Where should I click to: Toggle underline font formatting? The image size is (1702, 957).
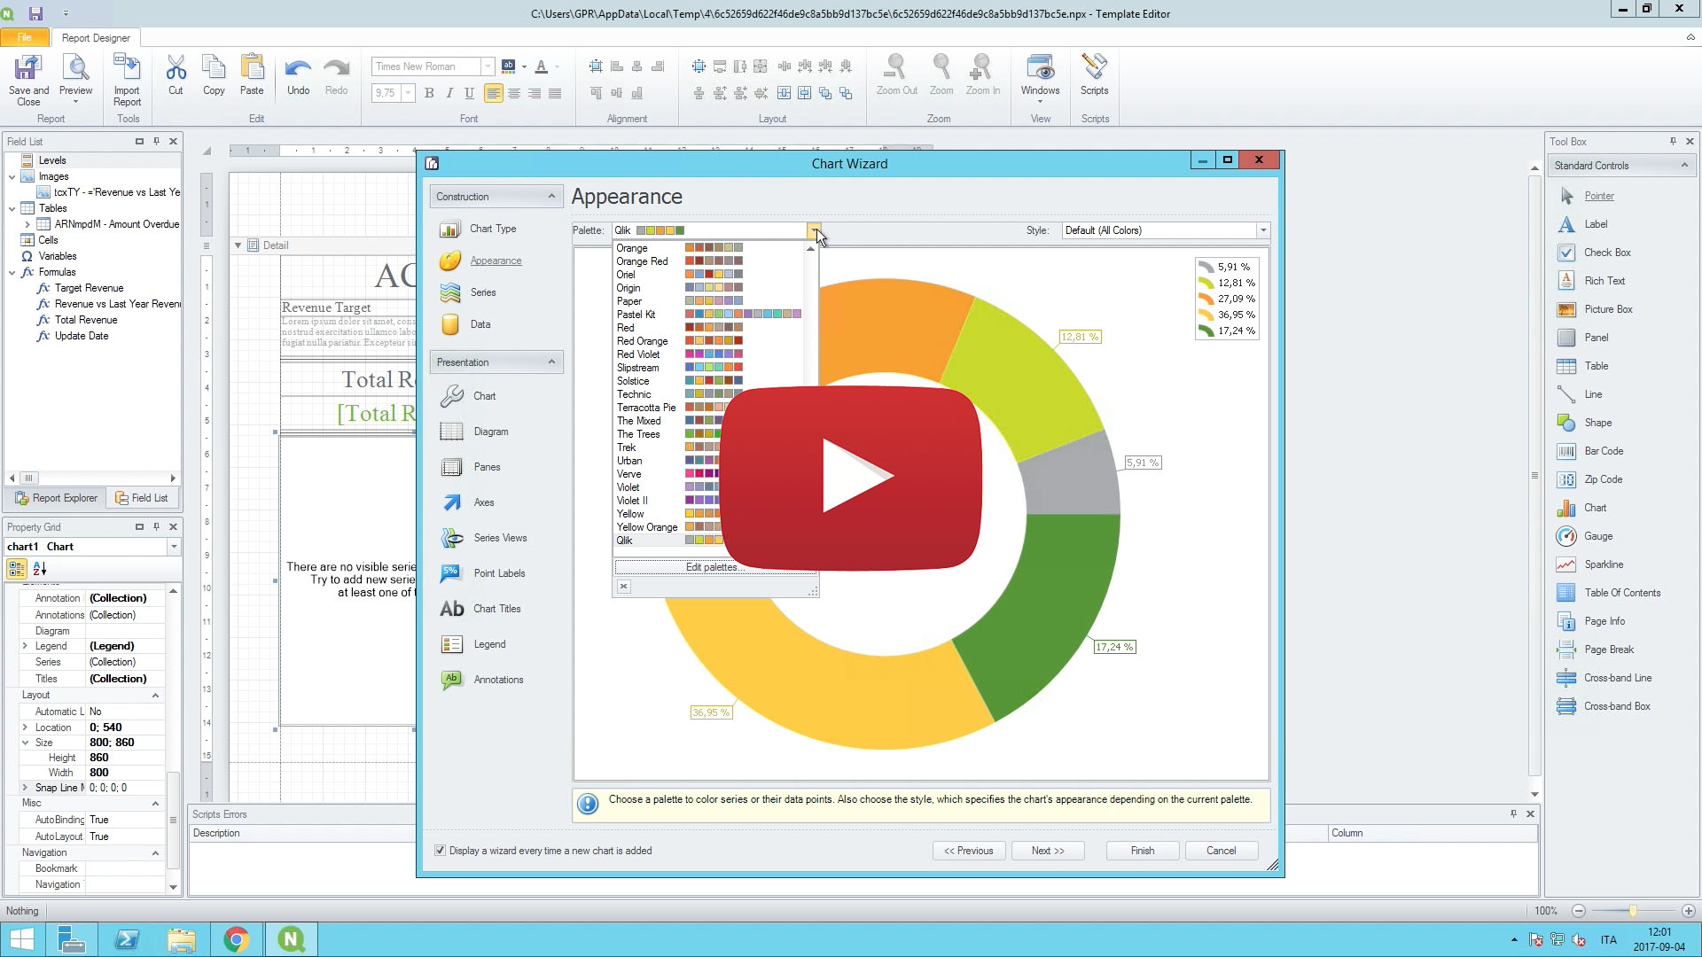point(470,93)
